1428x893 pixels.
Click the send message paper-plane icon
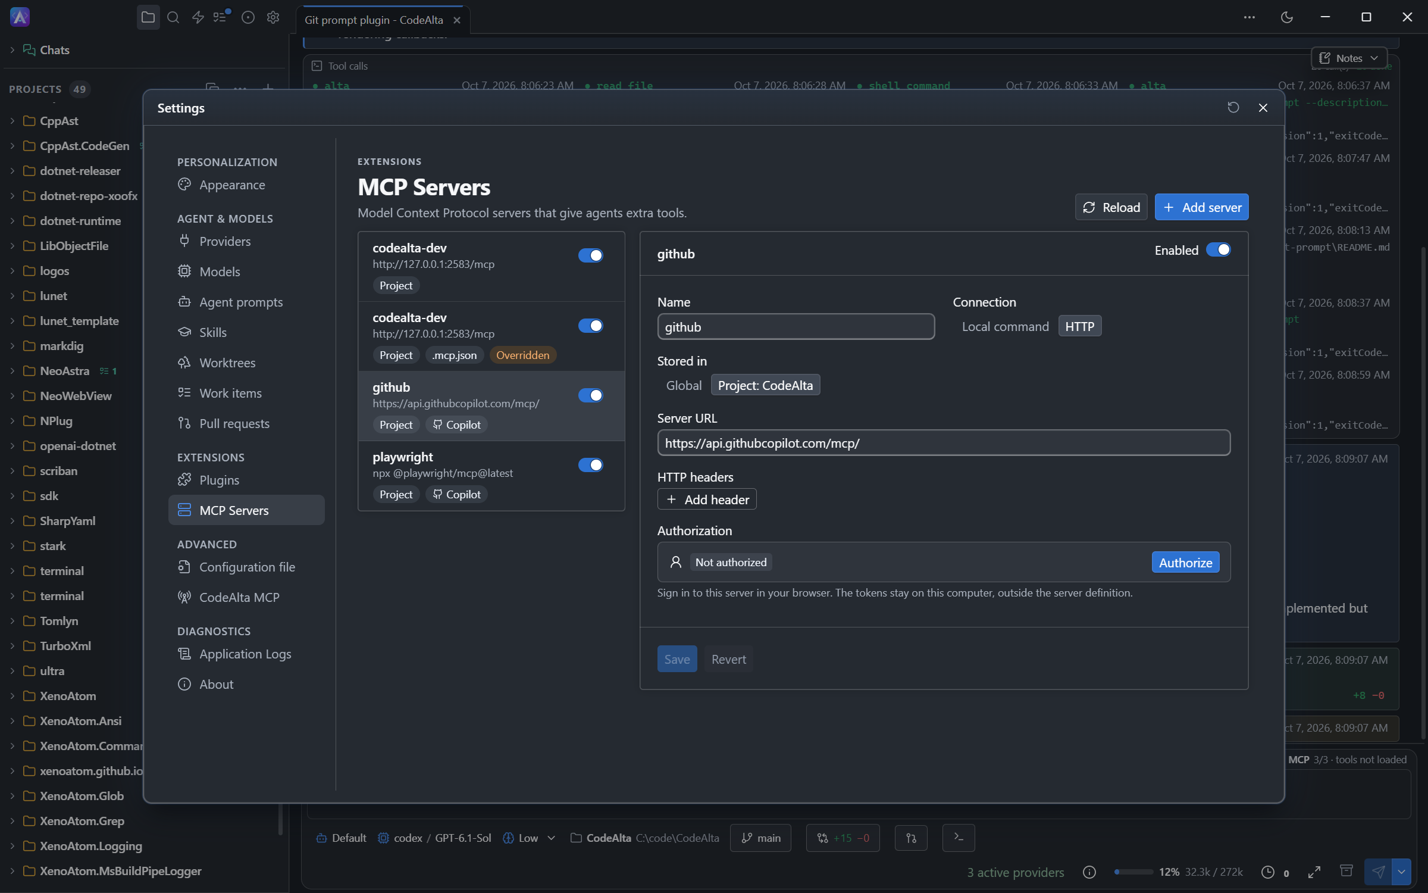click(1379, 872)
